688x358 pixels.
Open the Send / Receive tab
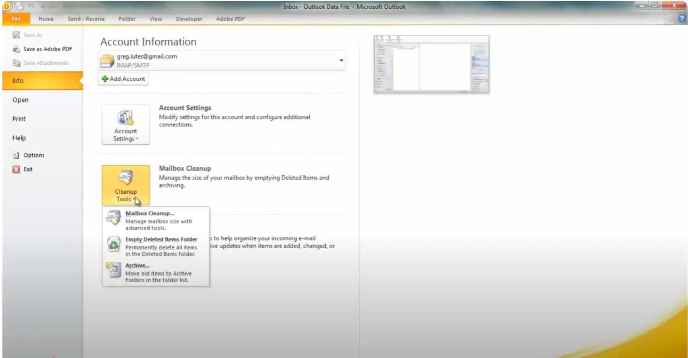coord(86,19)
